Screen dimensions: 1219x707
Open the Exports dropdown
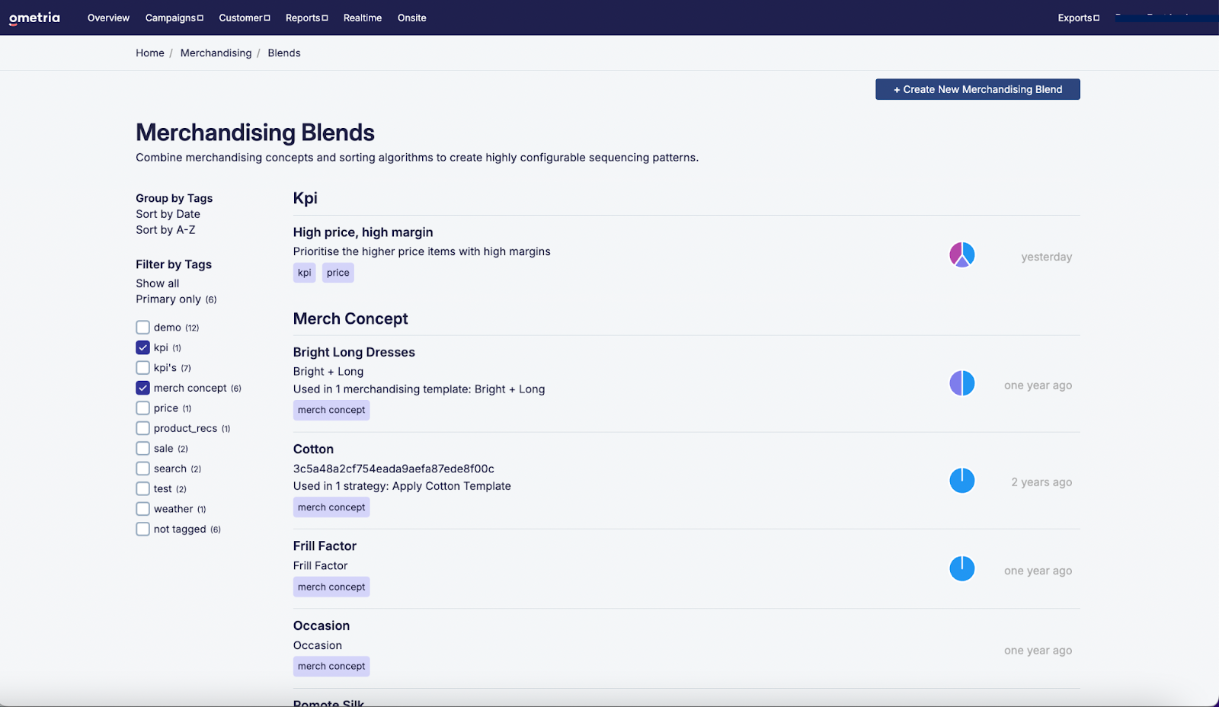click(x=1077, y=18)
